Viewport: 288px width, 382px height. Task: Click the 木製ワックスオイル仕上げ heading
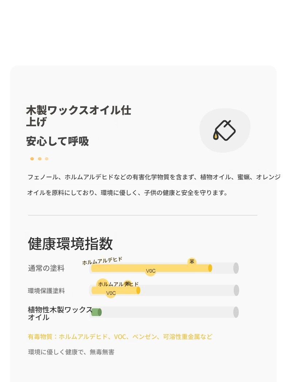tap(78, 116)
